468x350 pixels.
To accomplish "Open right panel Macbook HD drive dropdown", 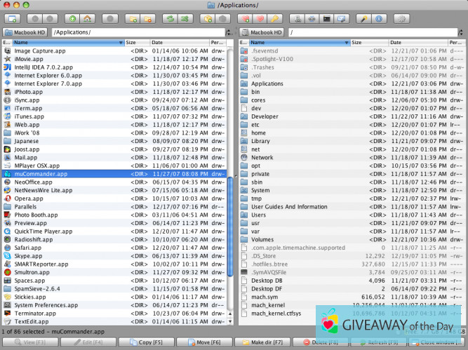I will [x=262, y=32].
